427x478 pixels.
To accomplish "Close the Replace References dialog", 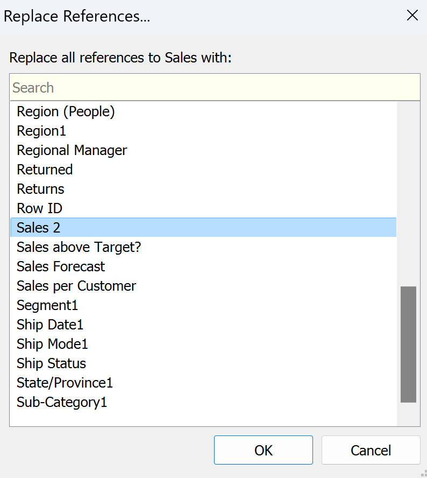I will (412, 16).
